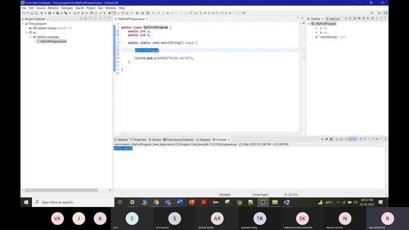Click participant avatar AR
Viewport: 409px width, 230px height.
tap(217, 218)
